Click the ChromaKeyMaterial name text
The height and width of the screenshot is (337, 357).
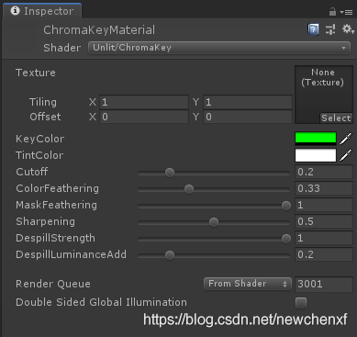point(99,30)
